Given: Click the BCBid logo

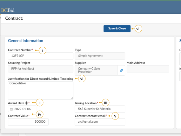Looking at the screenshot, I should pos(8,10).
